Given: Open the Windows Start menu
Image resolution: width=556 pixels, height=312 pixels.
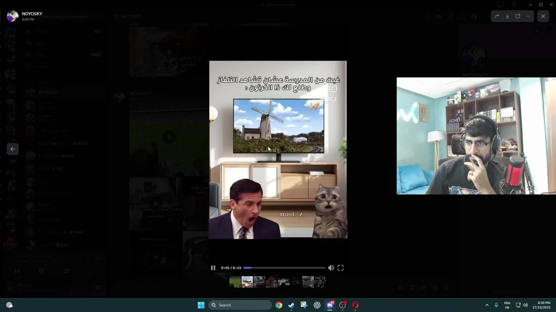Looking at the screenshot, I should [x=201, y=305].
